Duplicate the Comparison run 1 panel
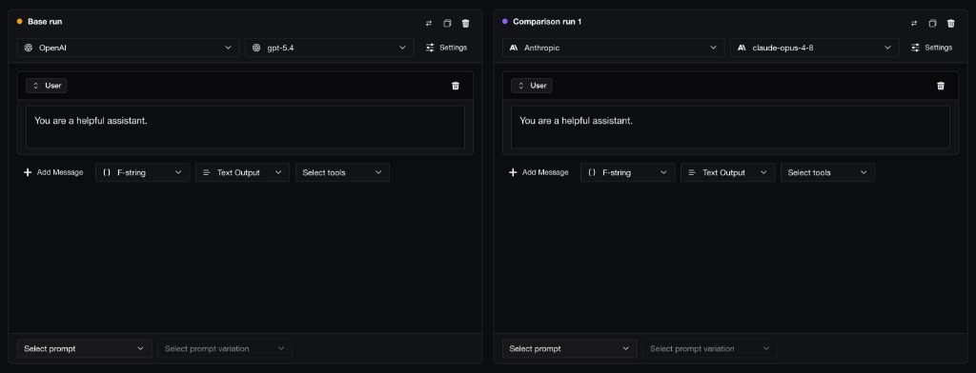 932,24
